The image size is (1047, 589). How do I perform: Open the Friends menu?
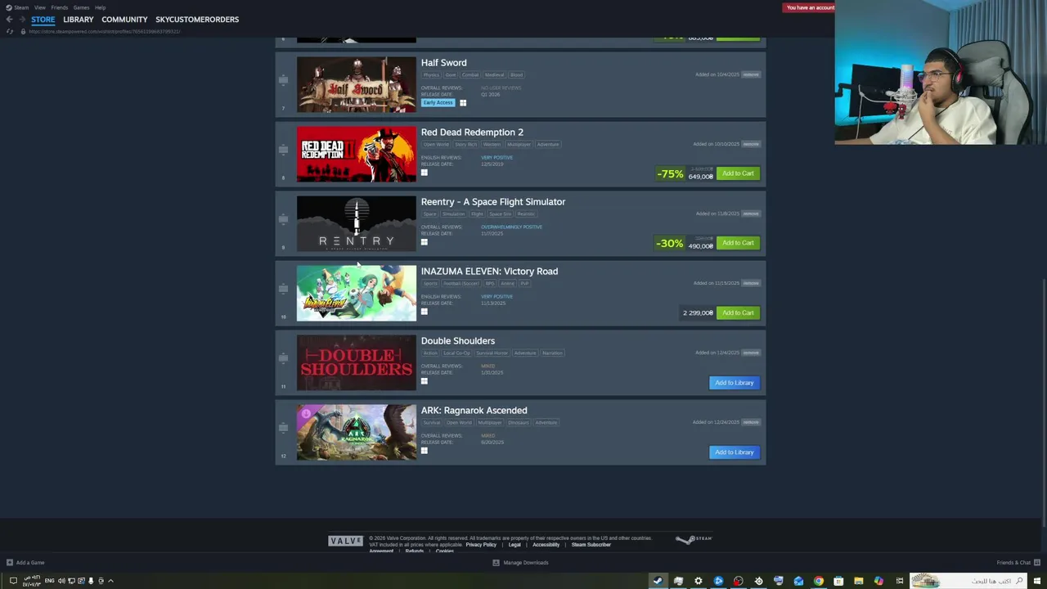pos(60,7)
